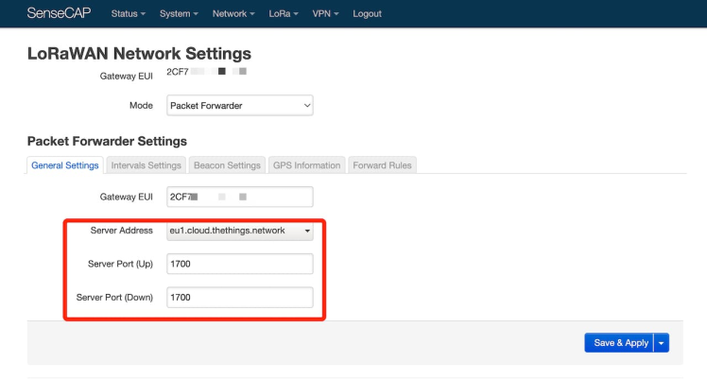Open the System menu
707x379 pixels.
pyautogui.click(x=179, y=13)
